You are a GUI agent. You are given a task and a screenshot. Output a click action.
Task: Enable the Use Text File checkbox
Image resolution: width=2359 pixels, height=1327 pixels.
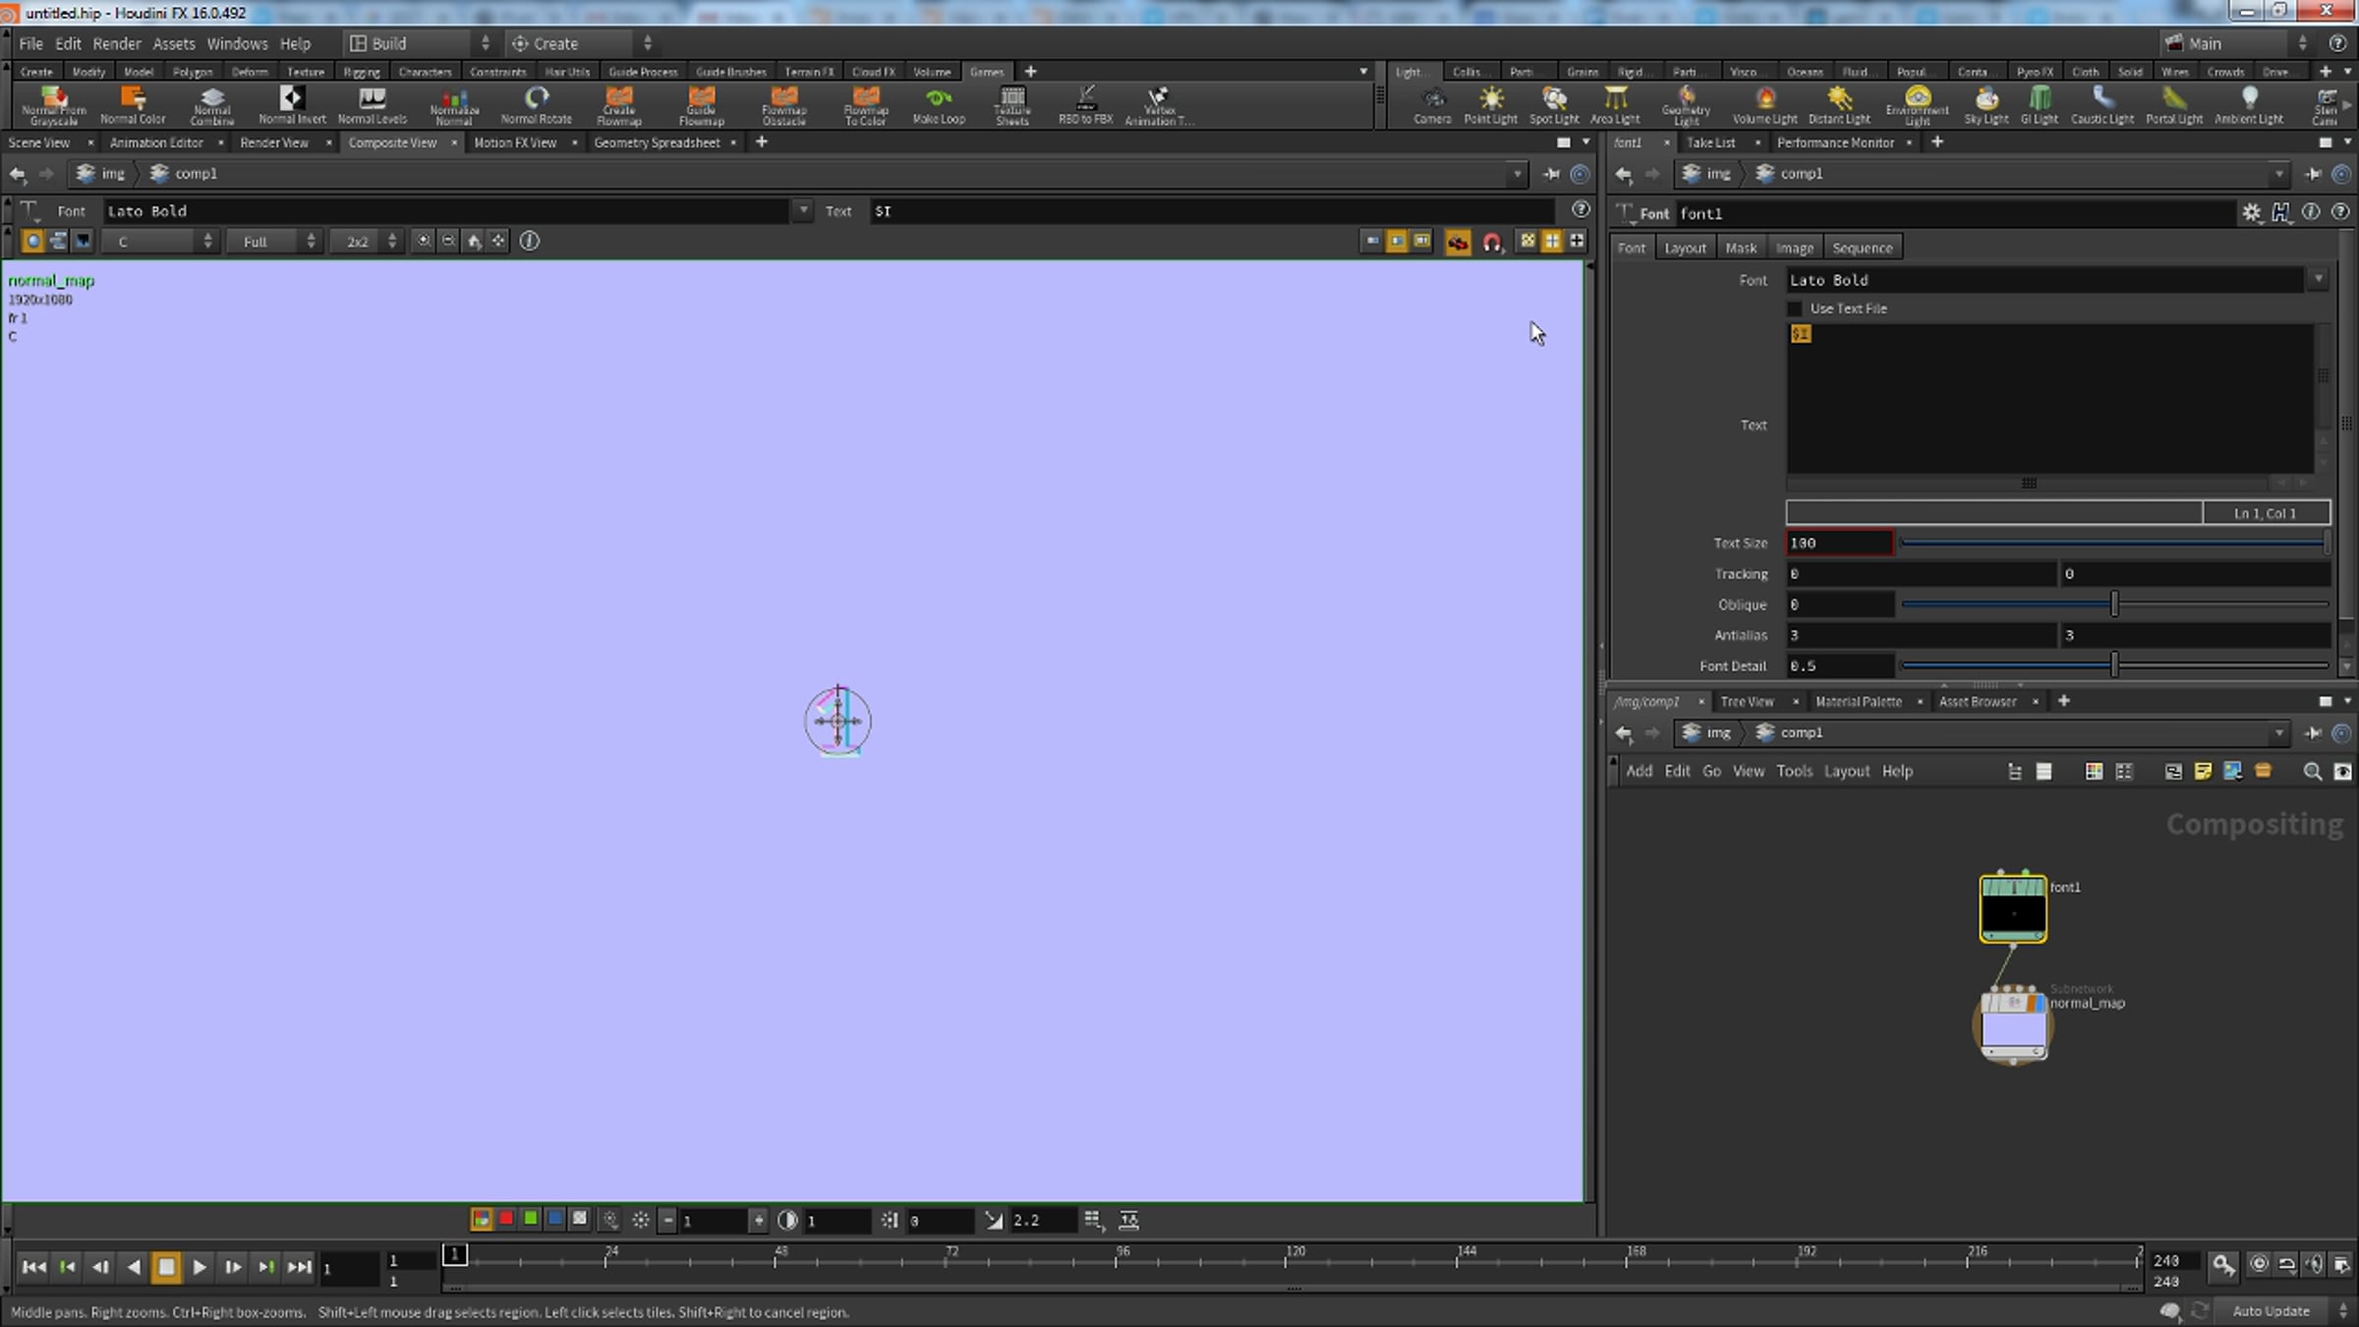(x=1795, y=309)
